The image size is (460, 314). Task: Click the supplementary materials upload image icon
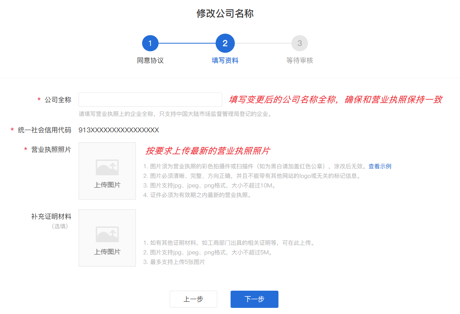[x=107, y=234]
